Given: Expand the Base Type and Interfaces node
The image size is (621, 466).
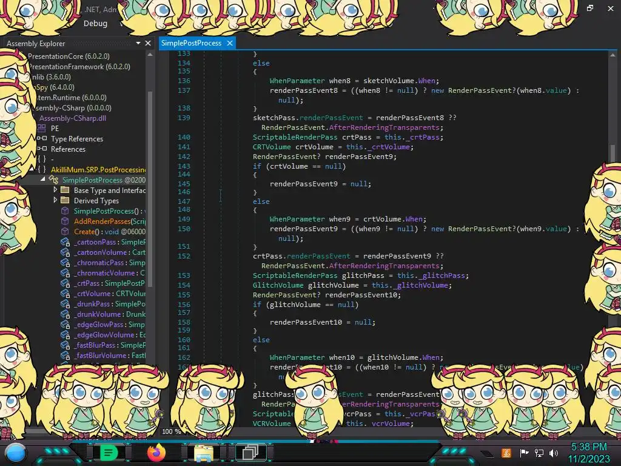Looking at the screenshot, I should (55, 190).
